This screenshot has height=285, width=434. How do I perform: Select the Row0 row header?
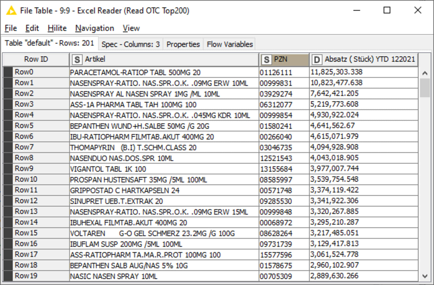point(36,72)
